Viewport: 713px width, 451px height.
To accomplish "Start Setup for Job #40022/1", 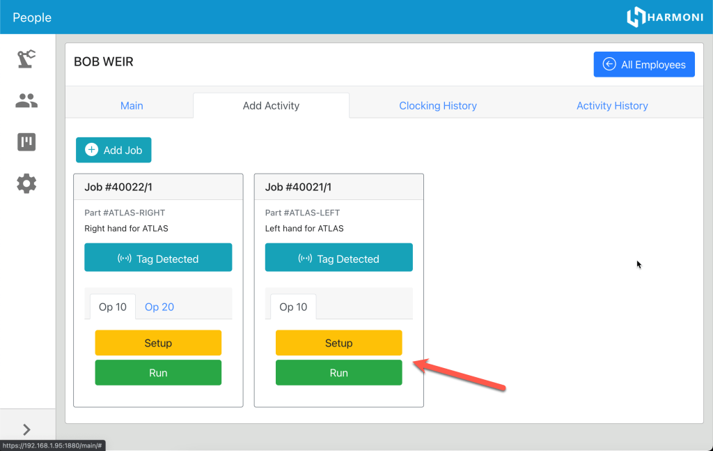I will tap(158, 343).
